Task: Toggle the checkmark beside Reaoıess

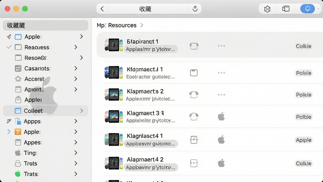Action: click(x=9, y=47)
